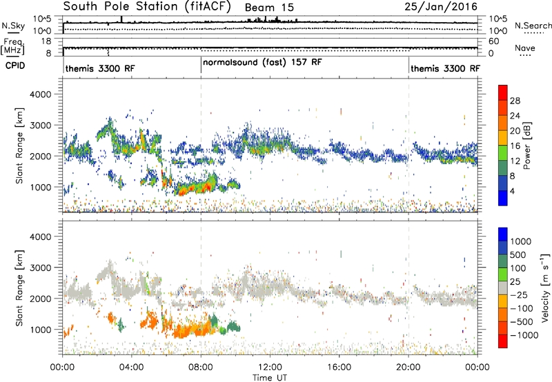Click the 'N.Search' legend label
Image resolution: width=552 pixels, height=382 pixels.
(533, 26)
